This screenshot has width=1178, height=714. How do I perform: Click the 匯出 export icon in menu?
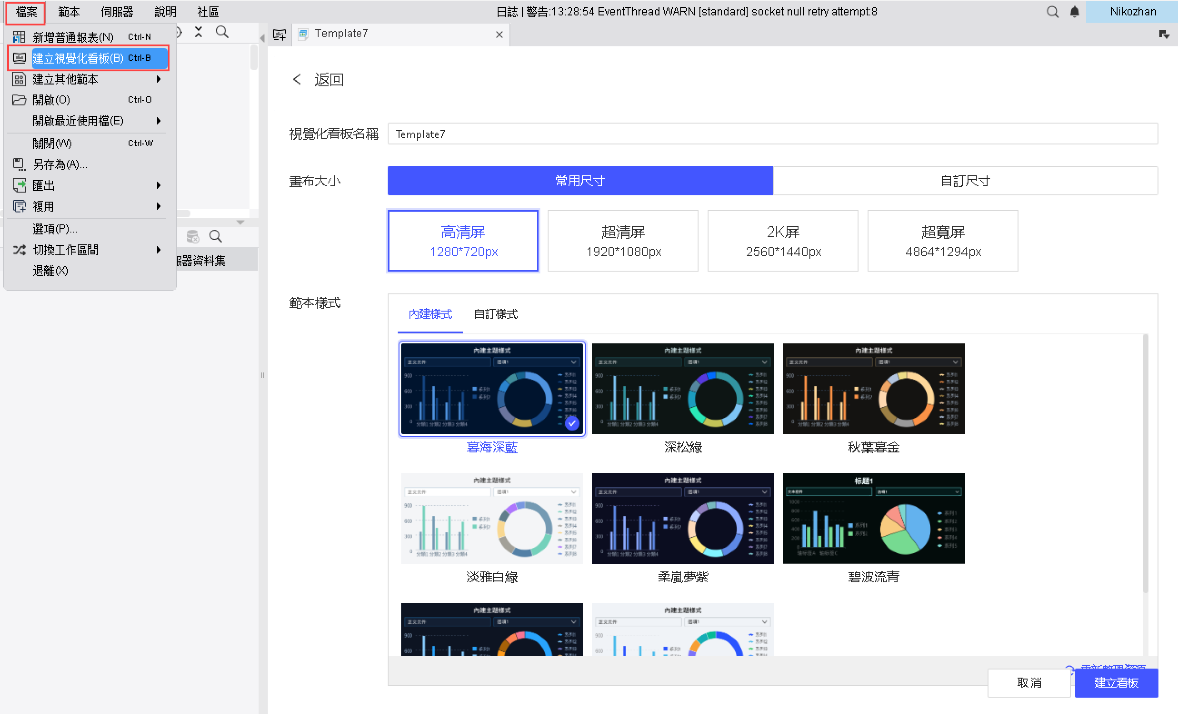[x=19, y=185]
